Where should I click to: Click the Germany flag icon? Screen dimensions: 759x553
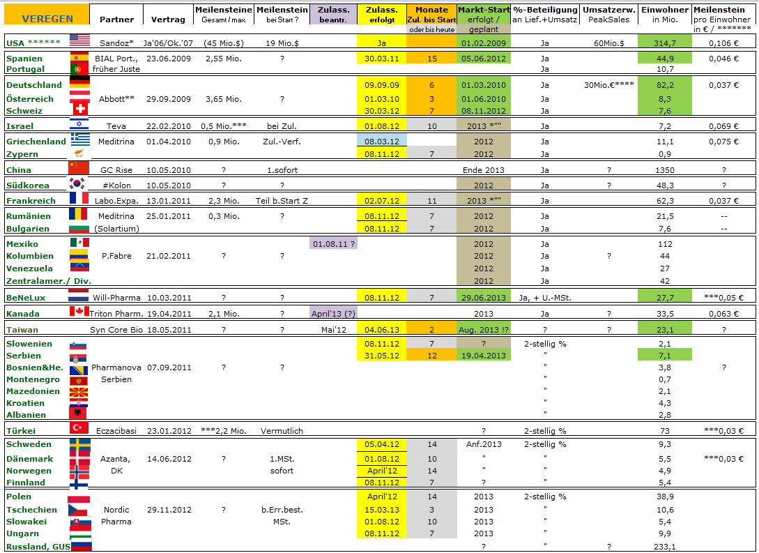coord(79,82)
